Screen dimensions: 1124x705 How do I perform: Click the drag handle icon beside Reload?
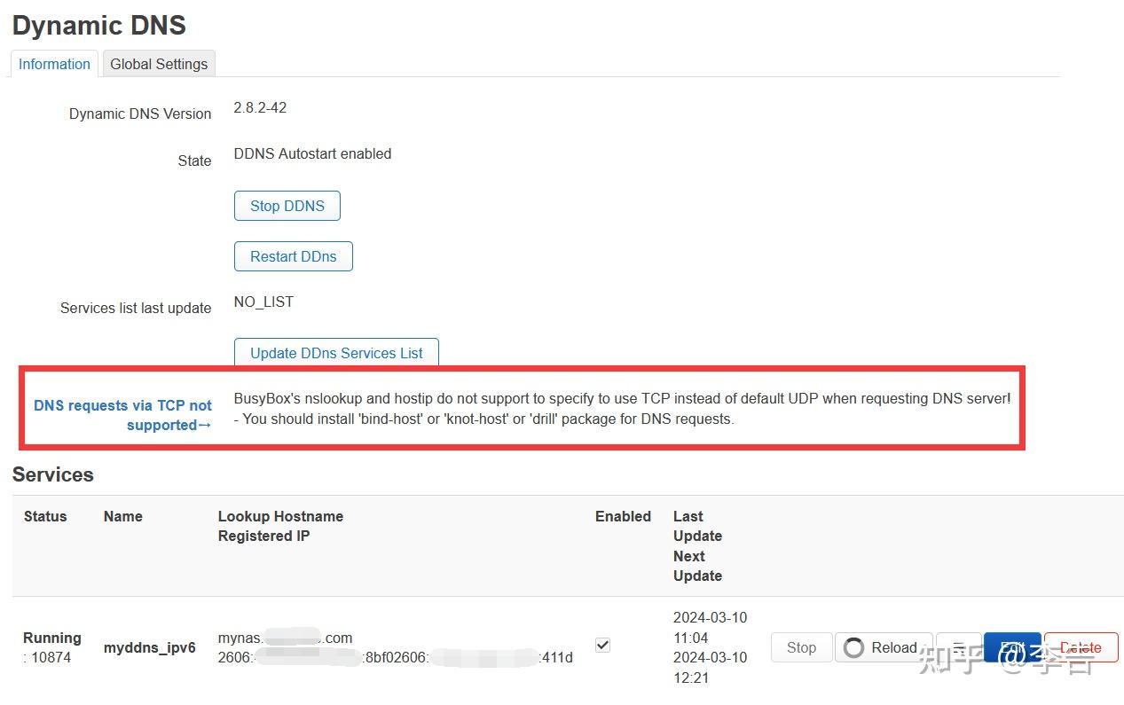click(959, 647)
